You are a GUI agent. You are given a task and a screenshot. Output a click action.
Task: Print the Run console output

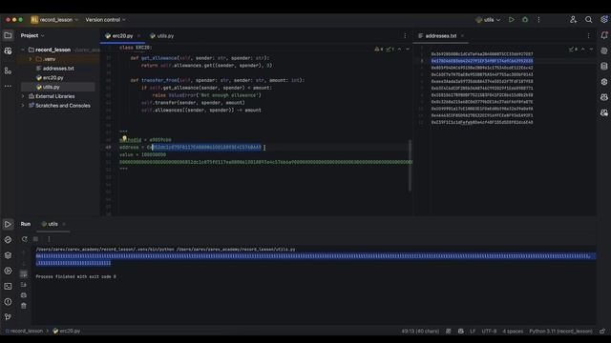(24, 295)
